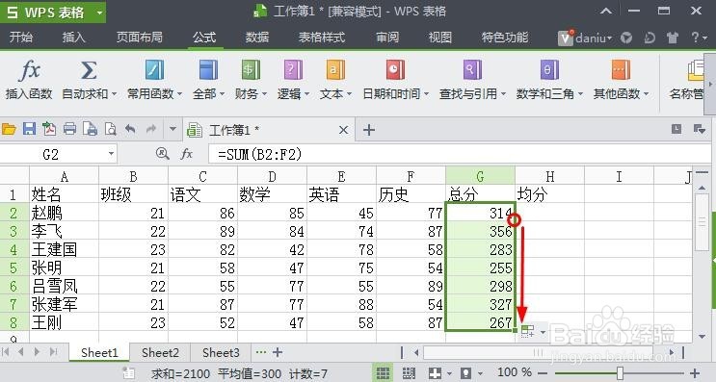The image size is (716, 382).
Task: Click the 100 % zoom level
Action: coord(515,372)
